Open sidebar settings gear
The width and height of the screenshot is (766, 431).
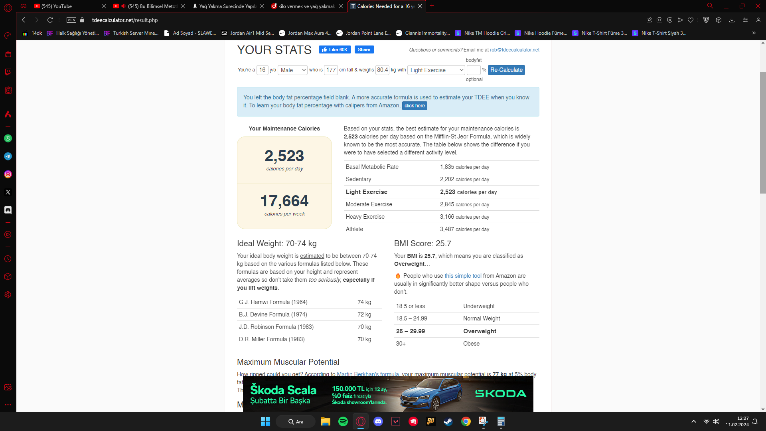[x=8, y=295]
